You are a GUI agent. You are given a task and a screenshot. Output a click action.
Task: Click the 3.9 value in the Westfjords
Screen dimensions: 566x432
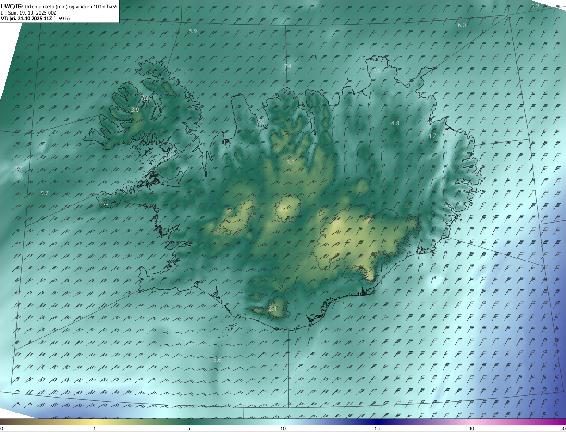click(135, 110)
